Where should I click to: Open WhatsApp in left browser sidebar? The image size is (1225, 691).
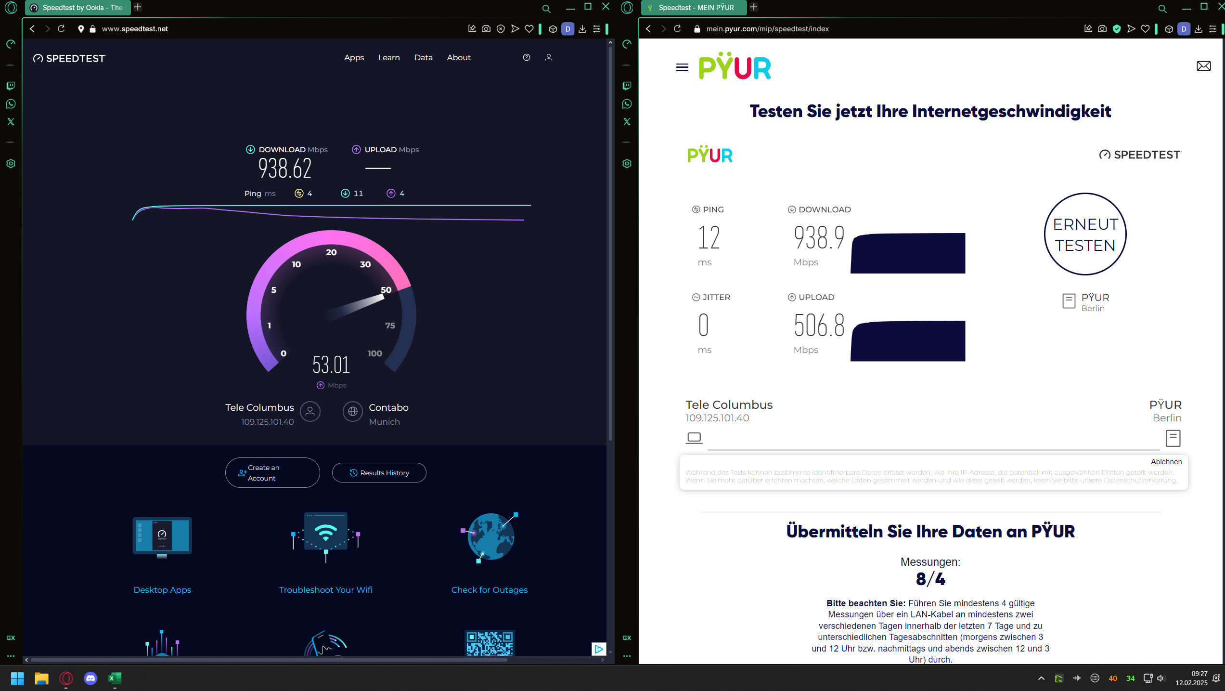pyautogui.click(x=11, y=104)
